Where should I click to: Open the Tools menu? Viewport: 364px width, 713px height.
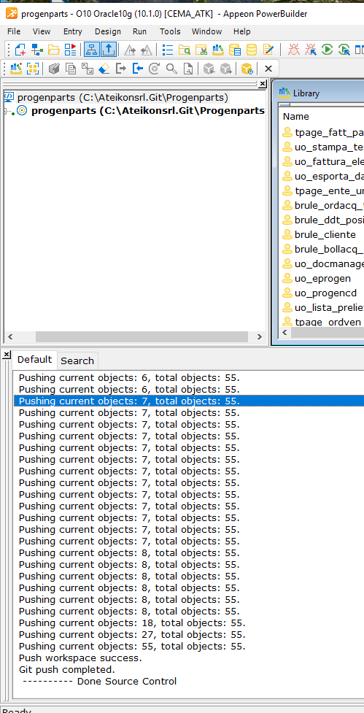[170, 31]
